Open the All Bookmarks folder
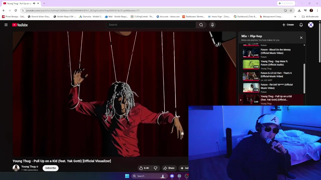Image resolution: width=321 pixels, height=180 pixels. [310, 17]
